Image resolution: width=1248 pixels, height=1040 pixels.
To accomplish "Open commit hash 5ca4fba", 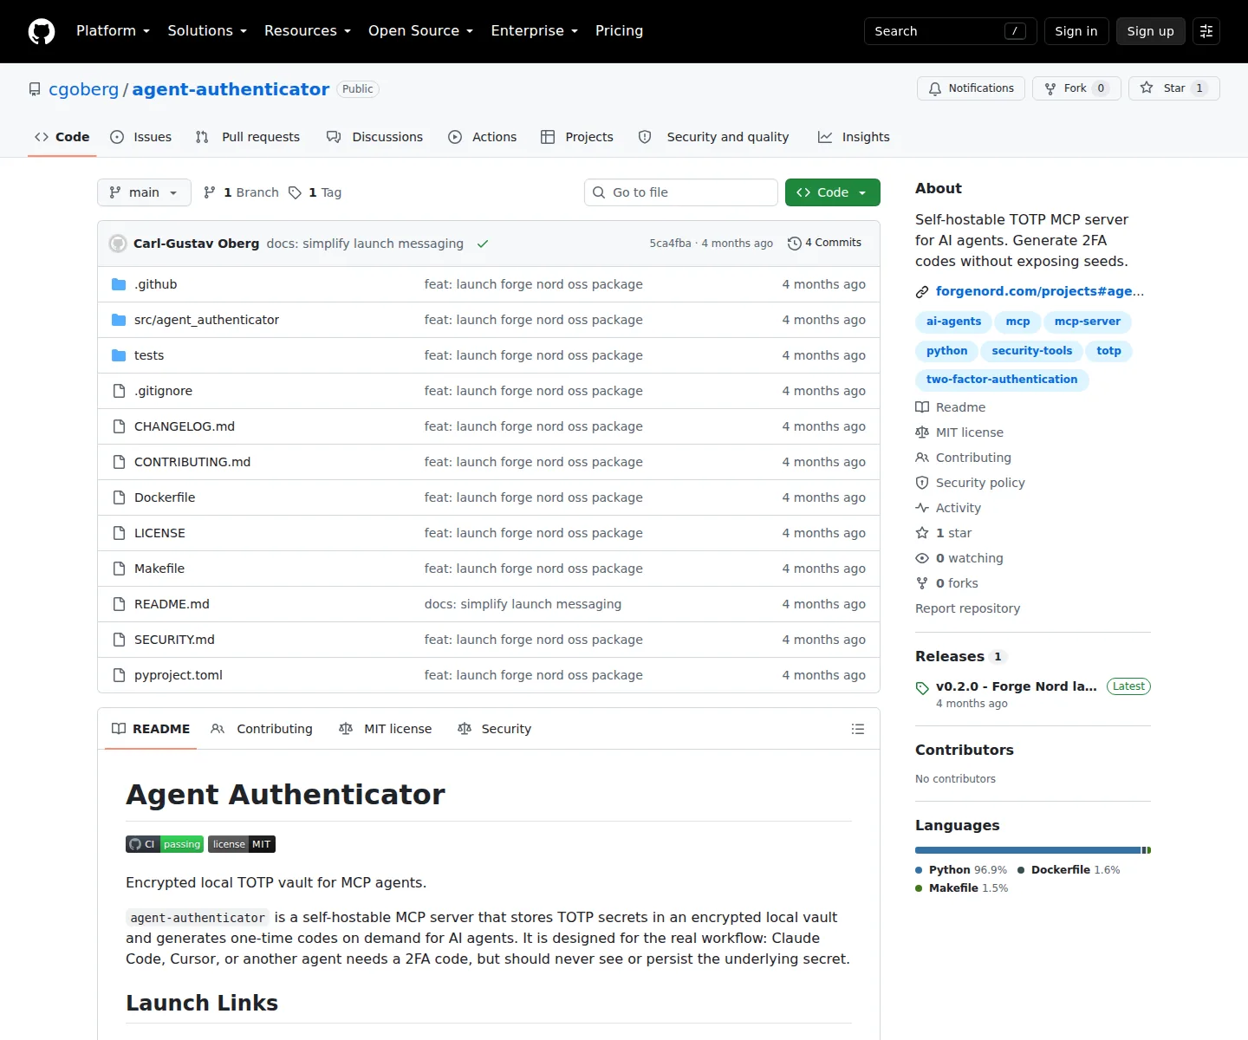I will click(x=670, y=244).
